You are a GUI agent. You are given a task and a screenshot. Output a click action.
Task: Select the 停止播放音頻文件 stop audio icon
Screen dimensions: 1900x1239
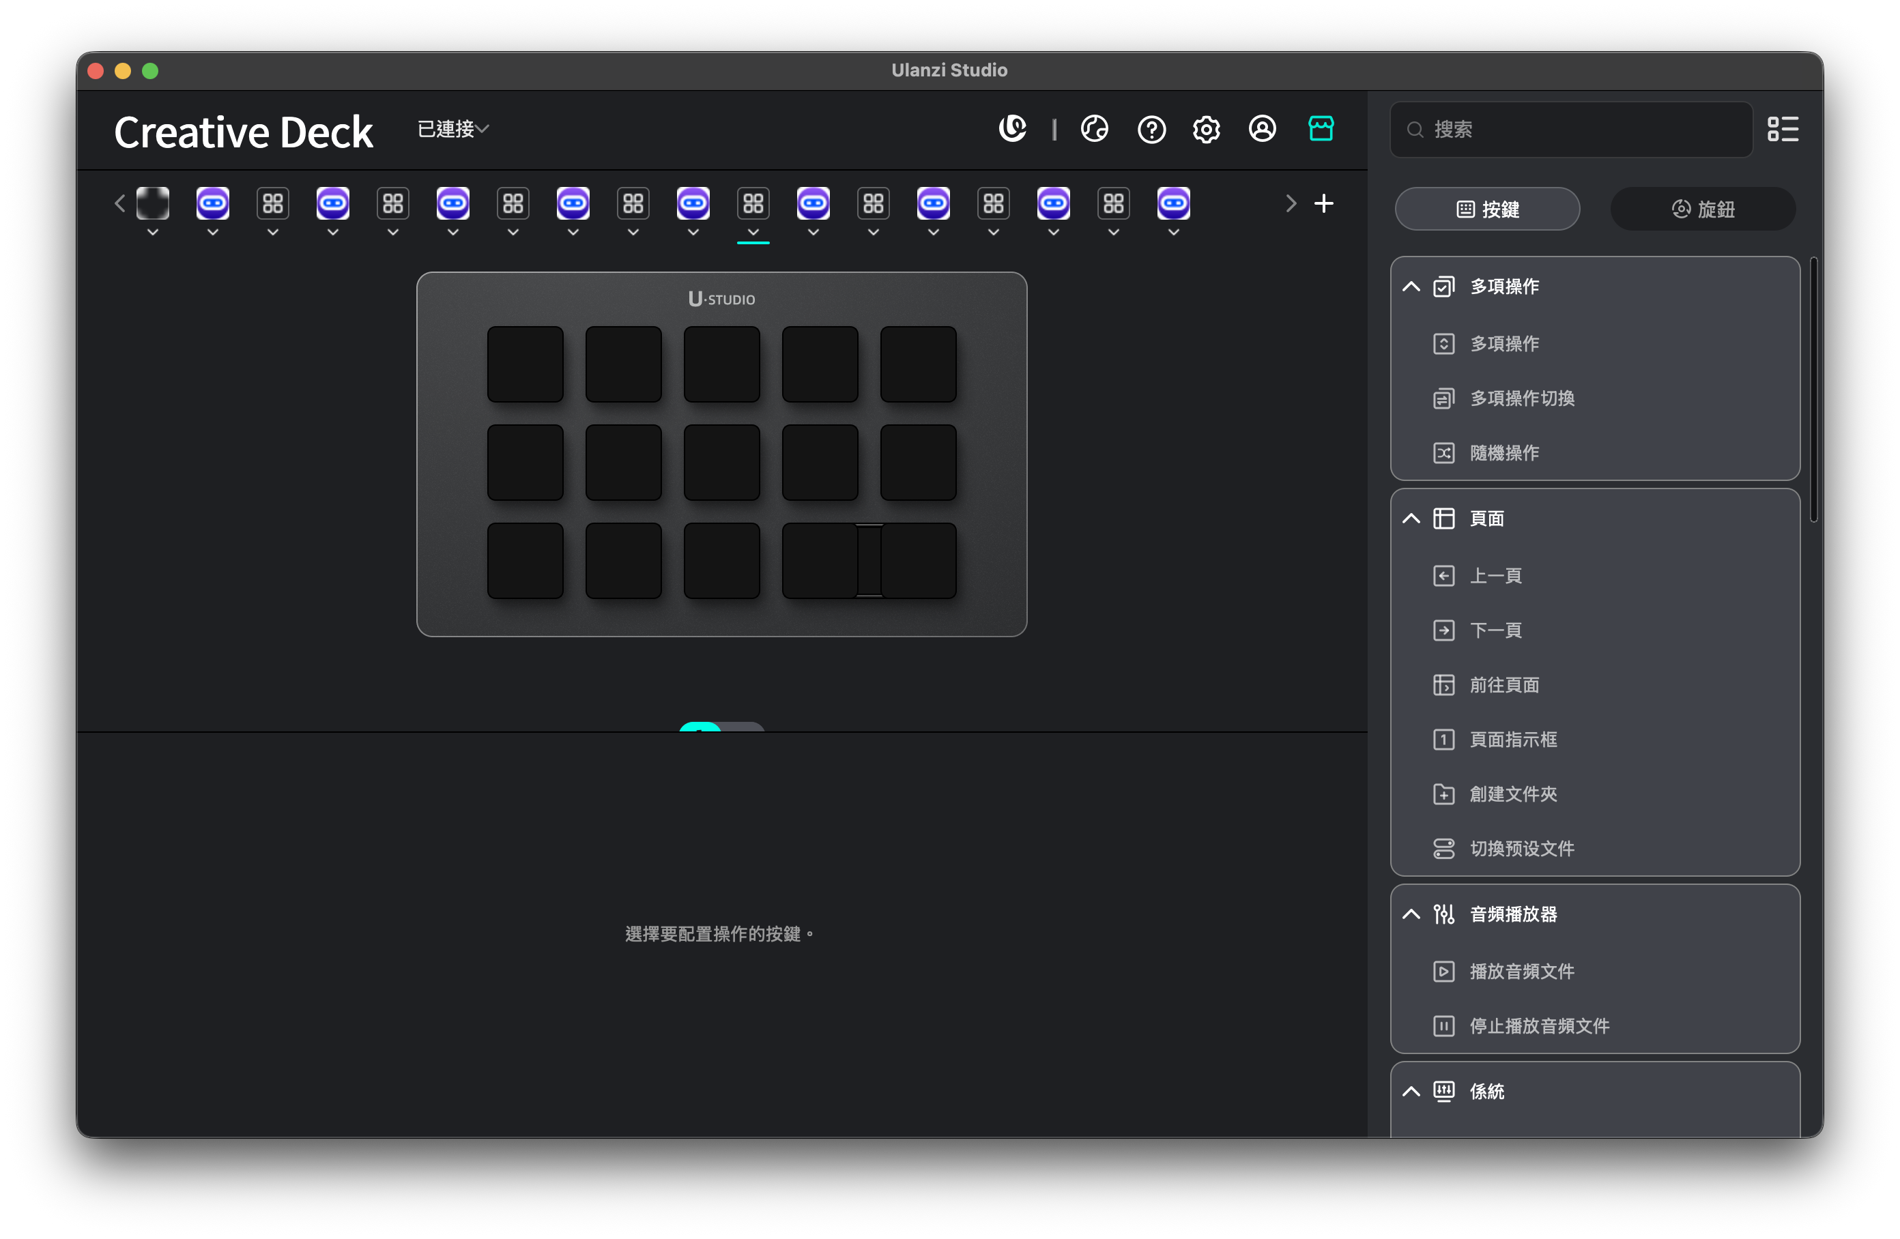pyautogui.click(x=1443, y=1026)
